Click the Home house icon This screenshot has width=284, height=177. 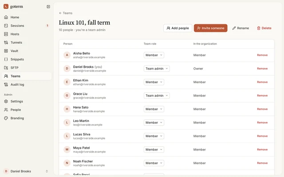6,17
